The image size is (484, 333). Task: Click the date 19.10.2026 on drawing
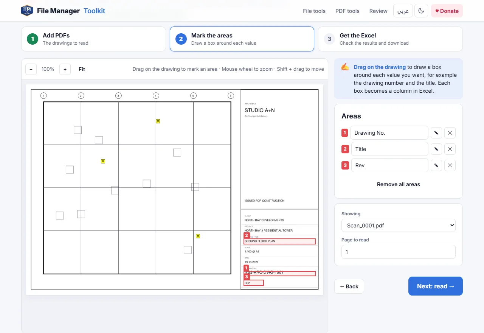[x=252, y=262]
